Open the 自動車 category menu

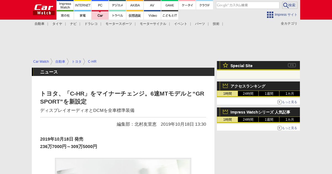tap(40, 24)
